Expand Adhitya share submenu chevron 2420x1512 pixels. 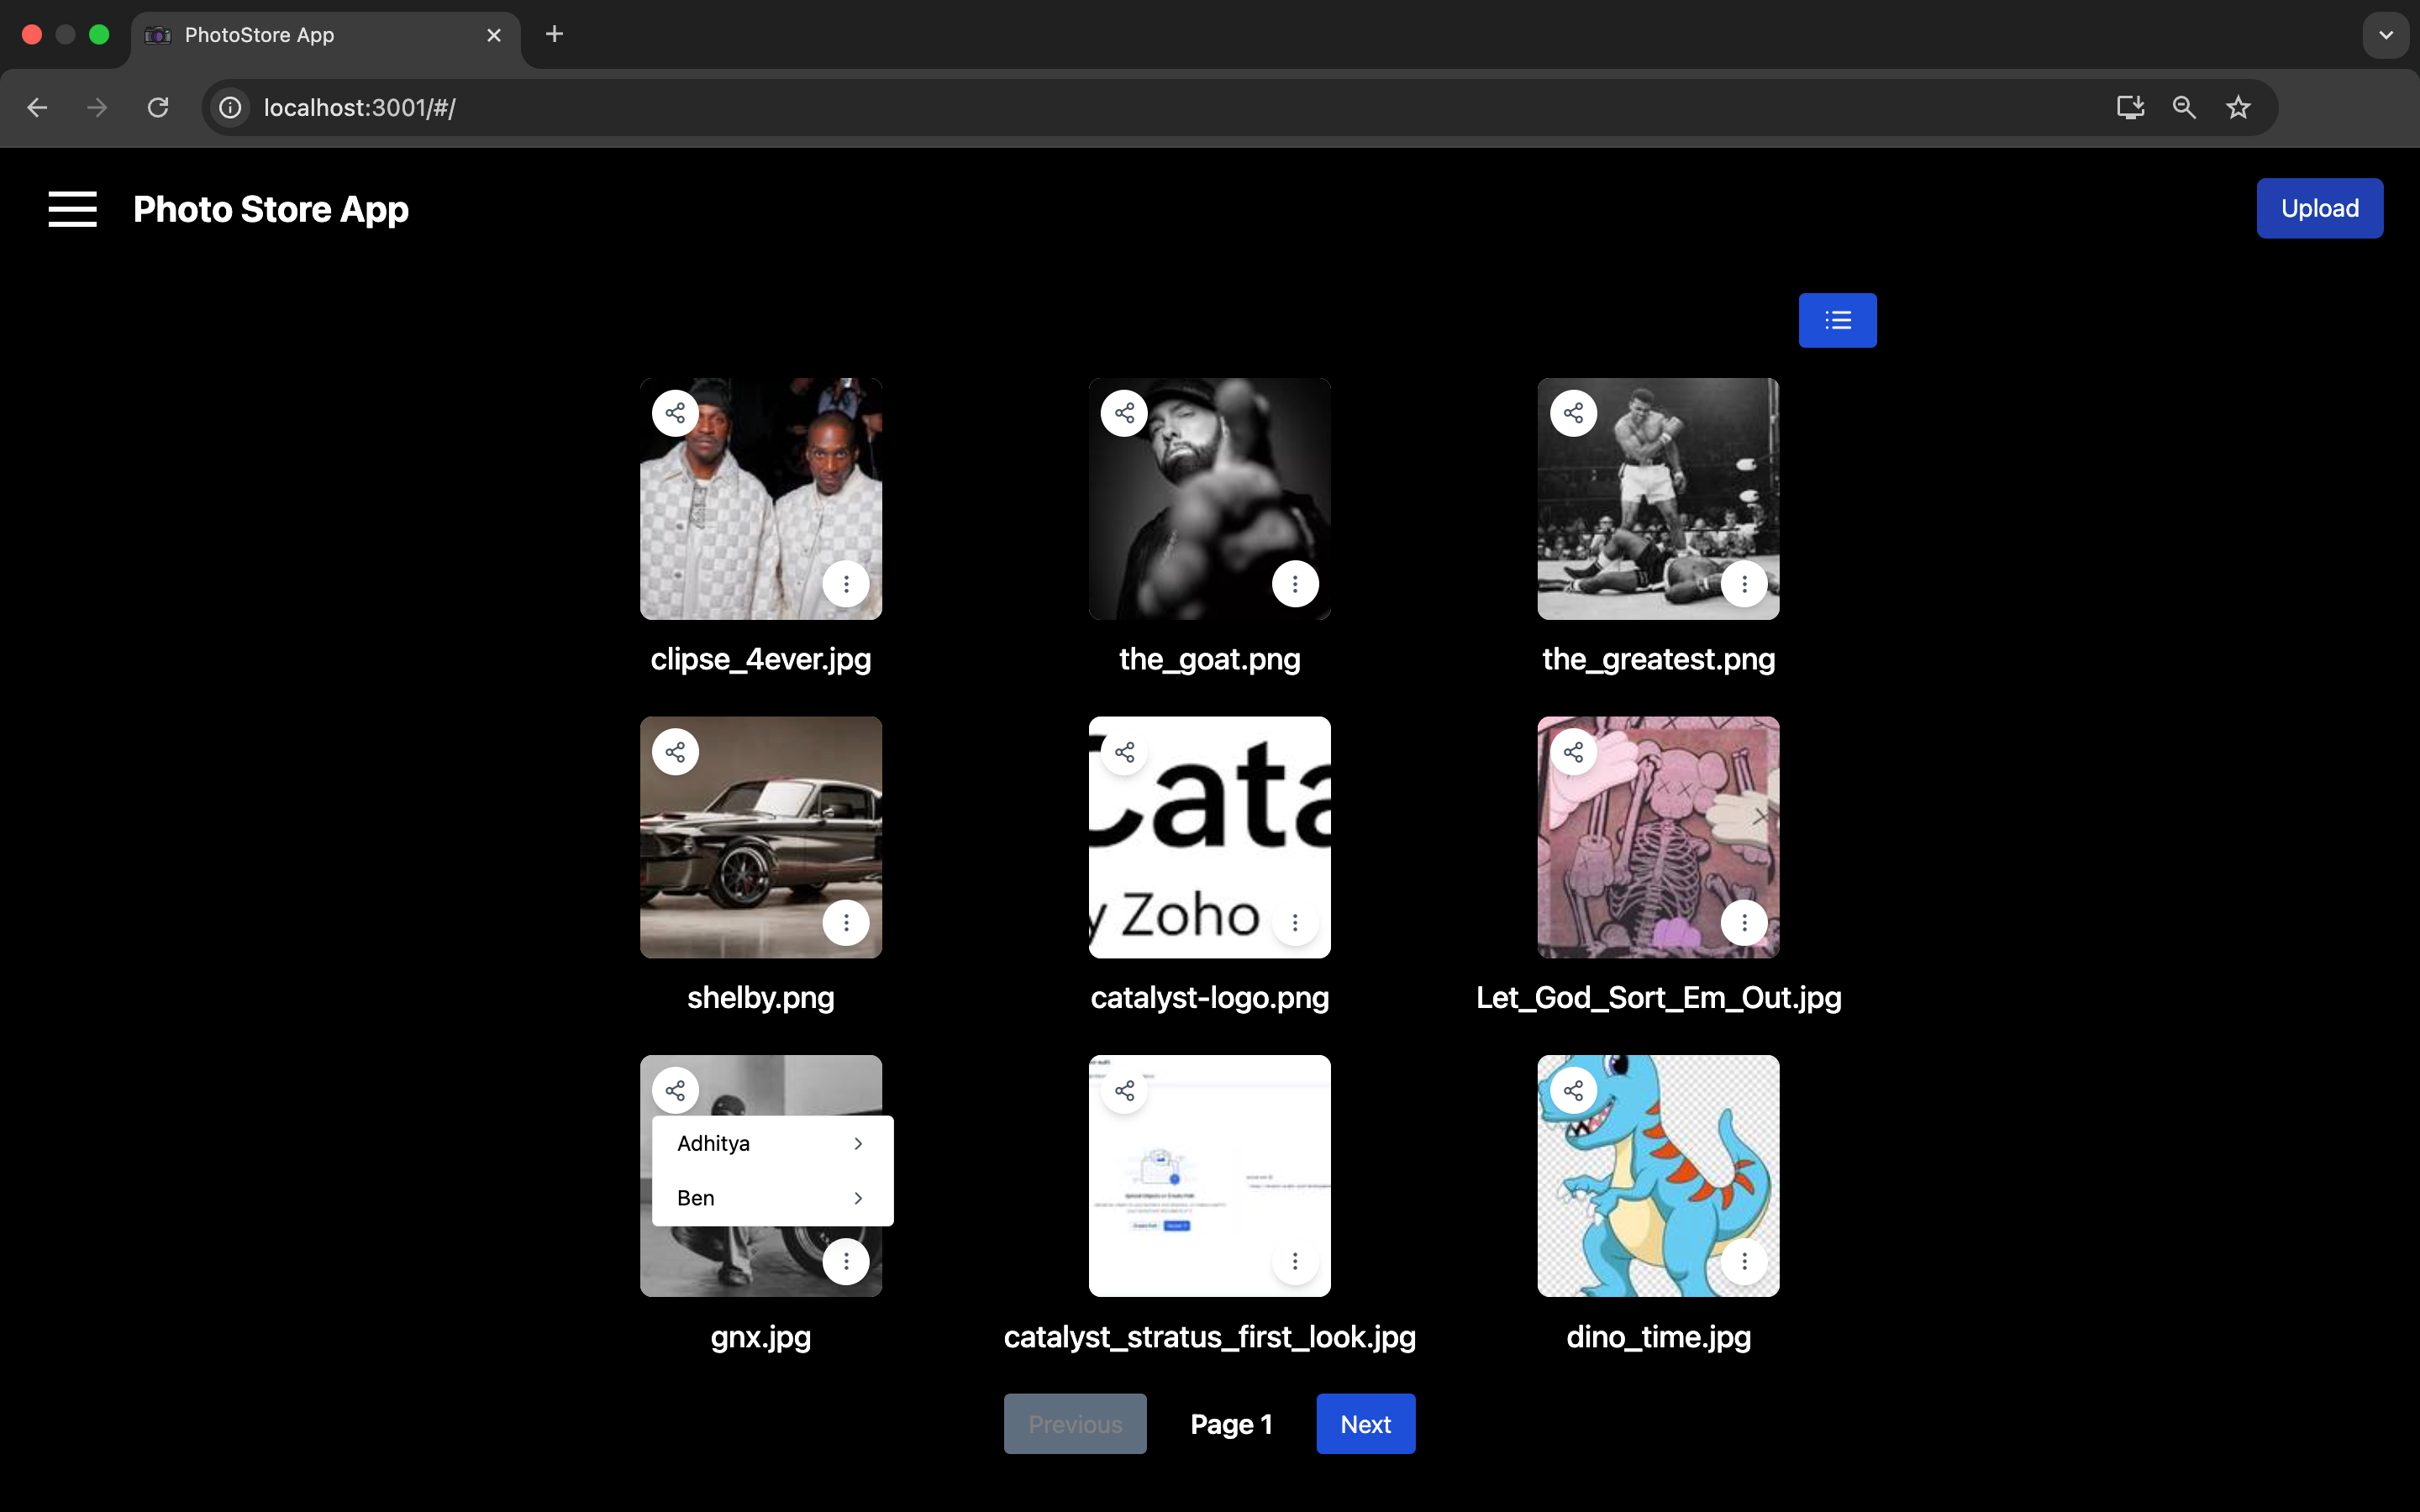pos(858,1143)
